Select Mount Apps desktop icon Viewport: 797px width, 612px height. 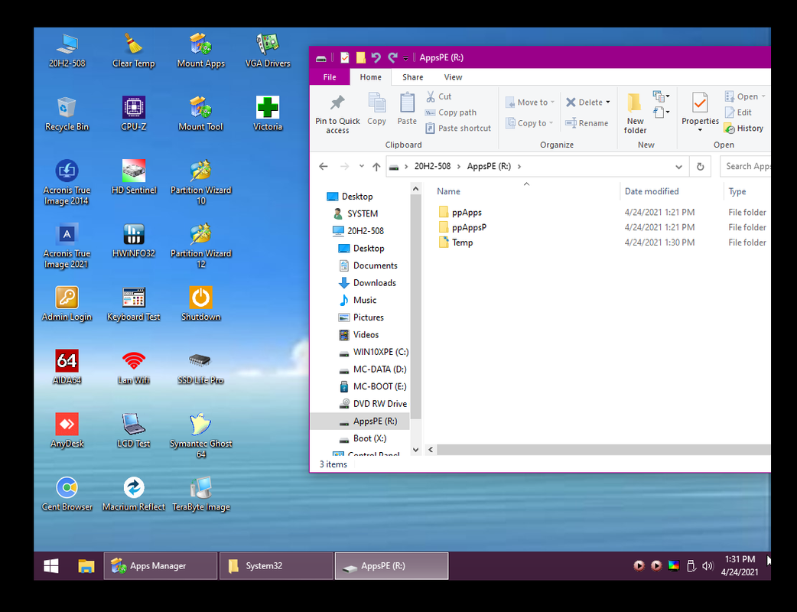point(200,50)
